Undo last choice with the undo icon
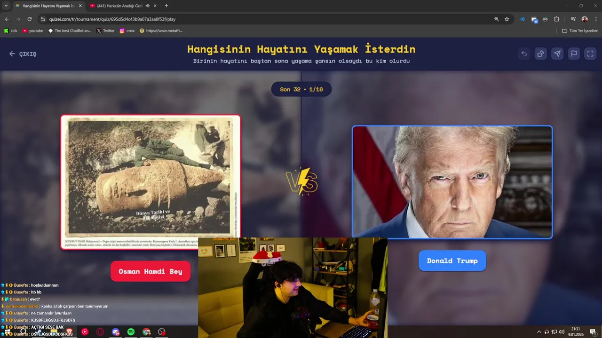This screenshot has height=338, width=602. click(524, 54)
